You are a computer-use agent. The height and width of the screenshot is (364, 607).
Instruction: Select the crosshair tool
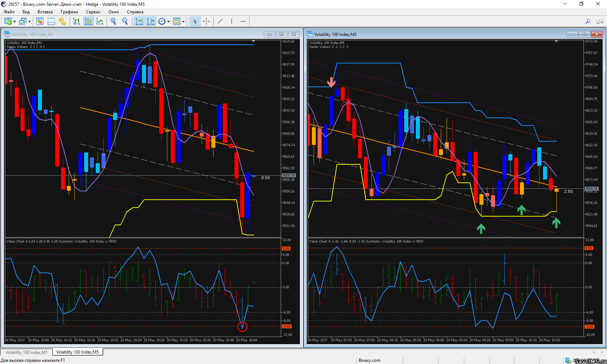[206, 22]
